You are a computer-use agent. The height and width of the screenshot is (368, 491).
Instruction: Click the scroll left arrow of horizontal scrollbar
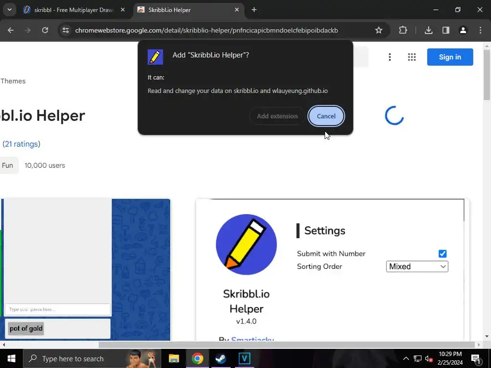[4, 345]
